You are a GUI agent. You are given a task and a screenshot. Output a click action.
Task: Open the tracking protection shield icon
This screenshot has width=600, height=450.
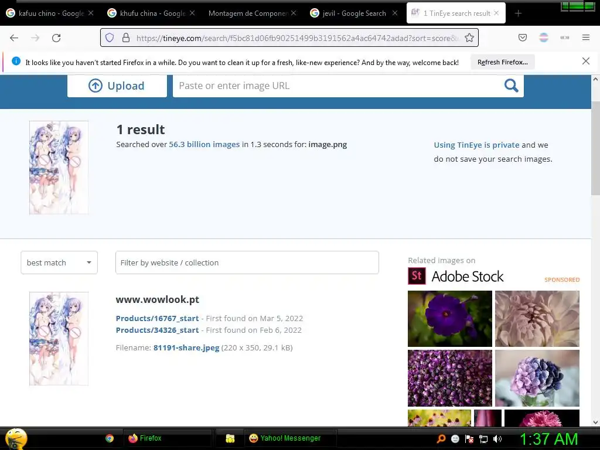[110, 37]
